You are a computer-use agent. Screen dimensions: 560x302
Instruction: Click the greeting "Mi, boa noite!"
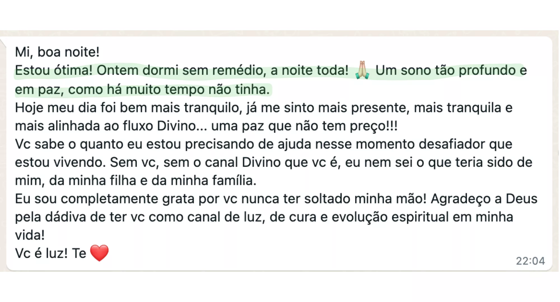tap(57, 52)
